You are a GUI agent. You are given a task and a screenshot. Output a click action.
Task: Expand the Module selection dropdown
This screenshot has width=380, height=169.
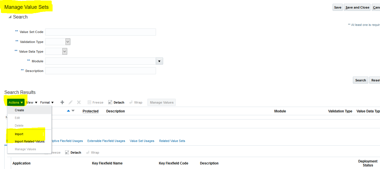tap(159, 61)
